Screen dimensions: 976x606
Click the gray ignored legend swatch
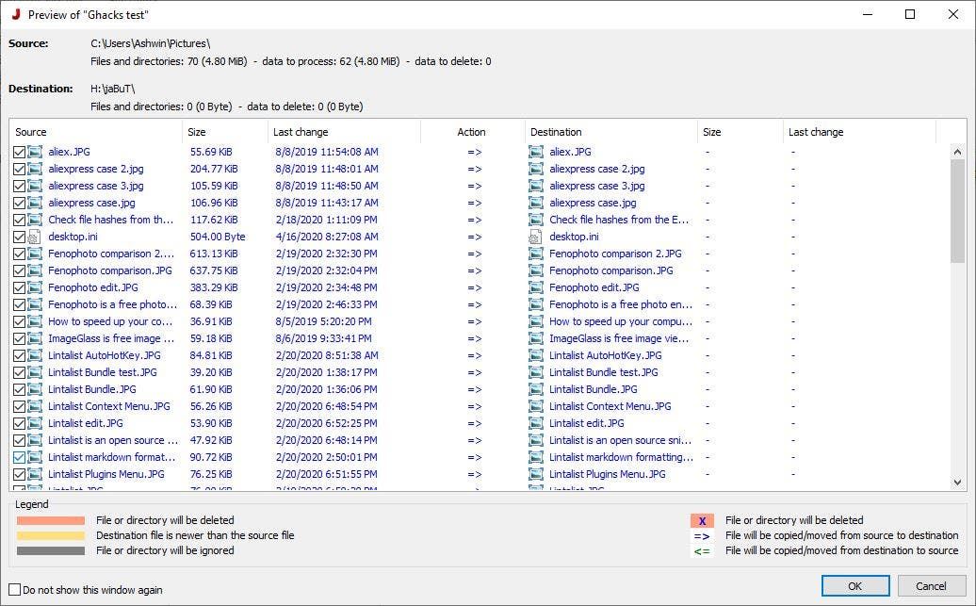(x=51, y=550)
